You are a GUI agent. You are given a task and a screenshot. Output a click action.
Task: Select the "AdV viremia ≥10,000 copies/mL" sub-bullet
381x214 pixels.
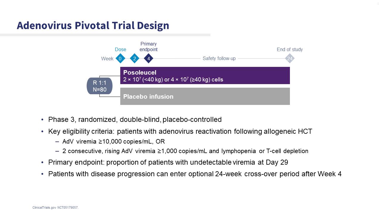(x=113, y=141)
